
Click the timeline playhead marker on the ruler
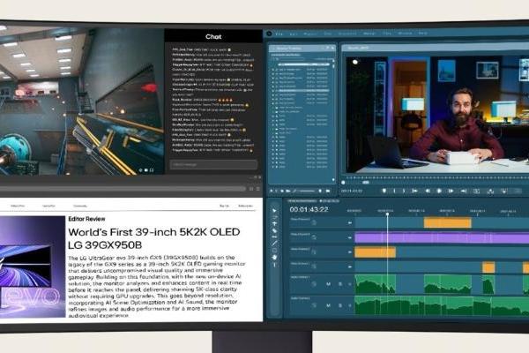[387, 214]
